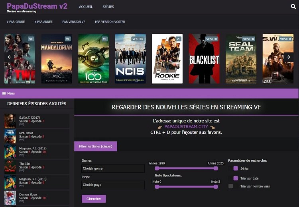
Task: Open the SEAL Team poster
Action: [x=241, y=59]
